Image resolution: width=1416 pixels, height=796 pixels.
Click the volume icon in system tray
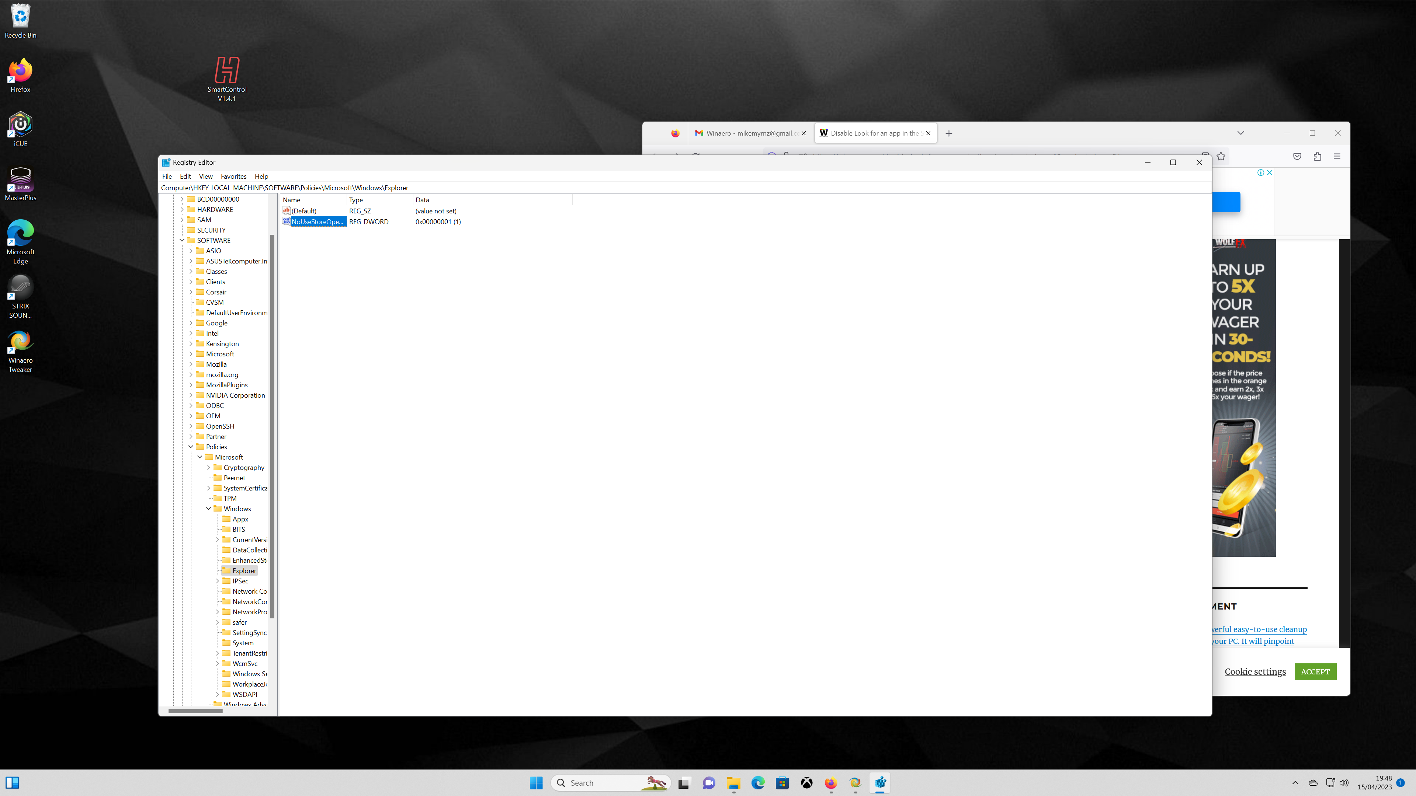[1344, 783]
